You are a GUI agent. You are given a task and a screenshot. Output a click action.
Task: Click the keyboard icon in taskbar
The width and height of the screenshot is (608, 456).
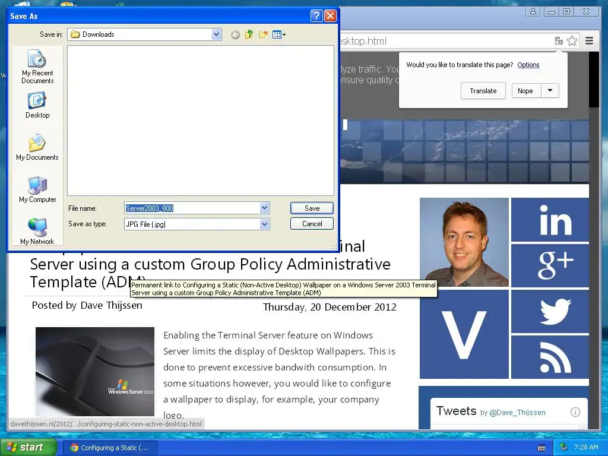tap(541, 448)
